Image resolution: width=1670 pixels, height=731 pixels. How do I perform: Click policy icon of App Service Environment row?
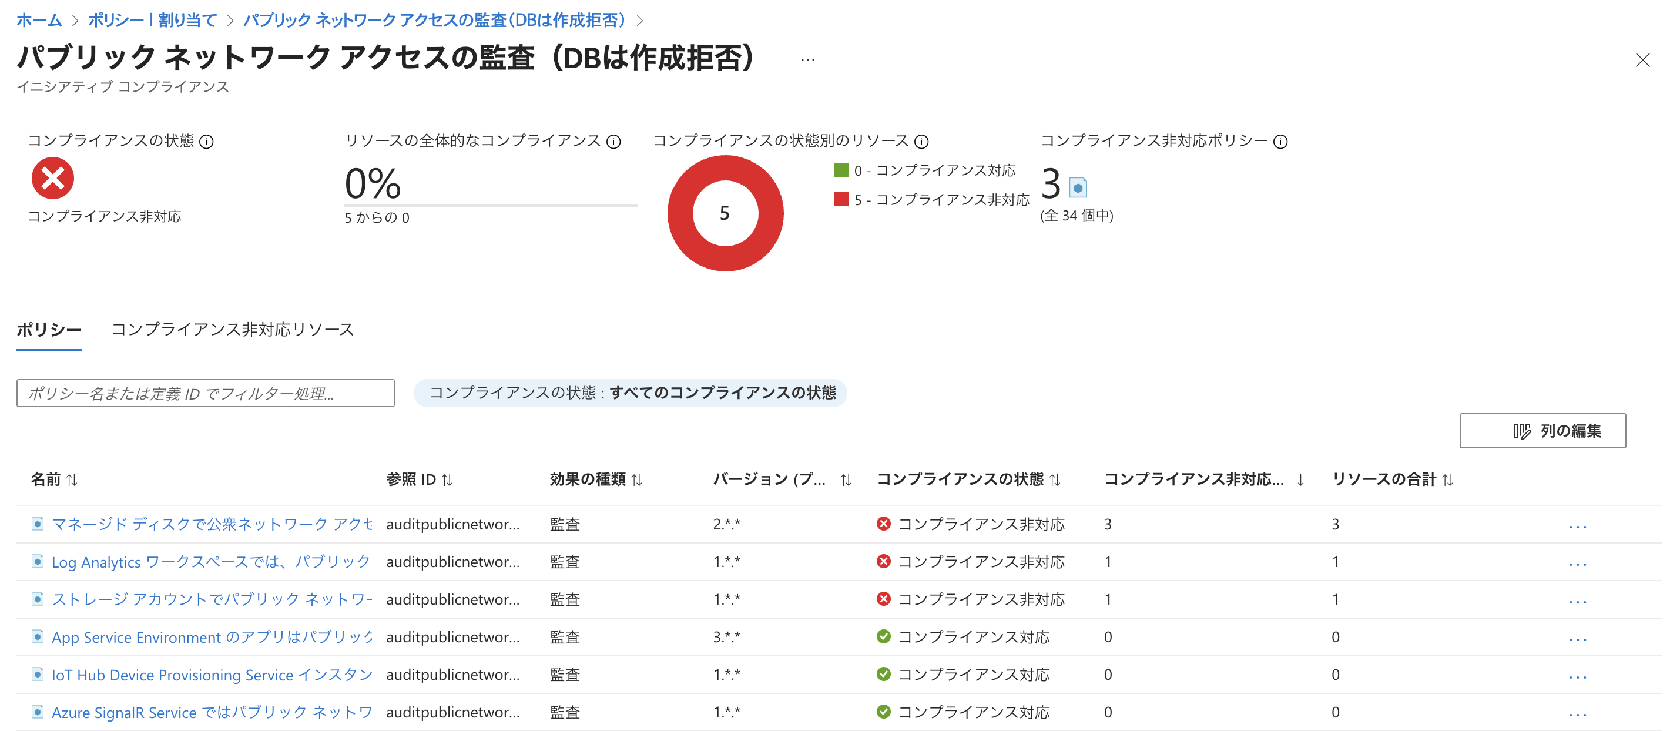[38, 636]
